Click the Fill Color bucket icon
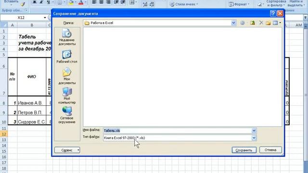 coord(71,2)
